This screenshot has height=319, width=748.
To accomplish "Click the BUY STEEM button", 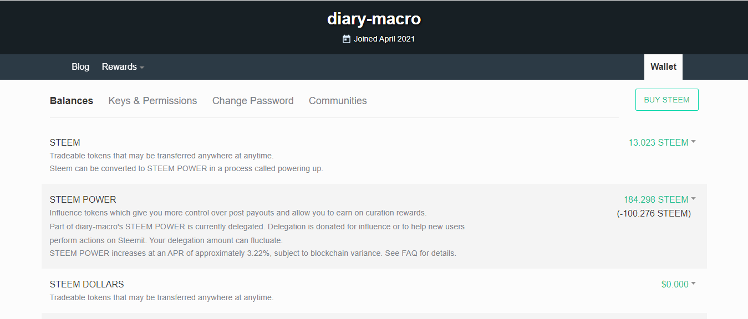I will click(x=666, y=100).
